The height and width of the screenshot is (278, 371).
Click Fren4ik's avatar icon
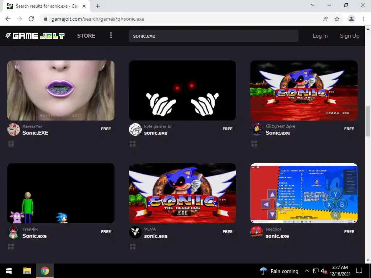click(13, 232)
